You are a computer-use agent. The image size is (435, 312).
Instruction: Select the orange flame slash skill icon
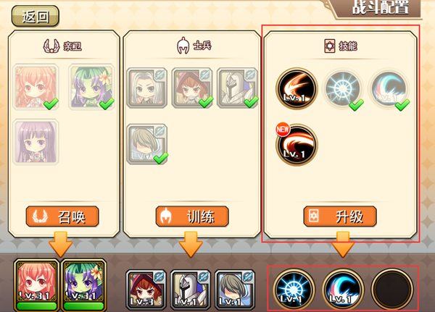297,88
